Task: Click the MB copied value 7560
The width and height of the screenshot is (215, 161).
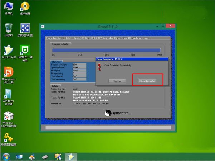Action: coord(79,71)
